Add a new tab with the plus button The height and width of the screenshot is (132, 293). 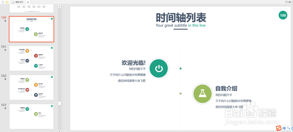(x=28, y=2)
